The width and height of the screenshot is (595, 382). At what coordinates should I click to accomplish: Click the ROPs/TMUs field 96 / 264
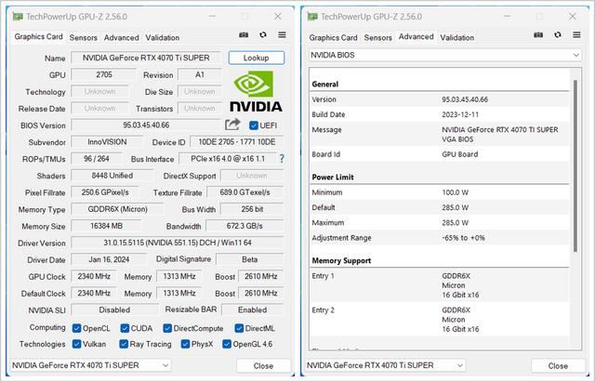point(97,159)
